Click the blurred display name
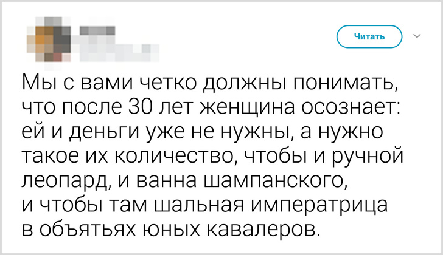 pyautogui.click(x=100, y=32)
